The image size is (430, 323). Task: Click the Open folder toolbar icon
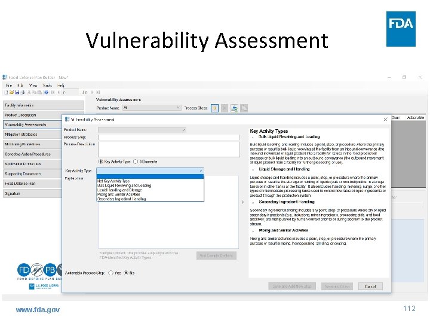click(11, 93)
